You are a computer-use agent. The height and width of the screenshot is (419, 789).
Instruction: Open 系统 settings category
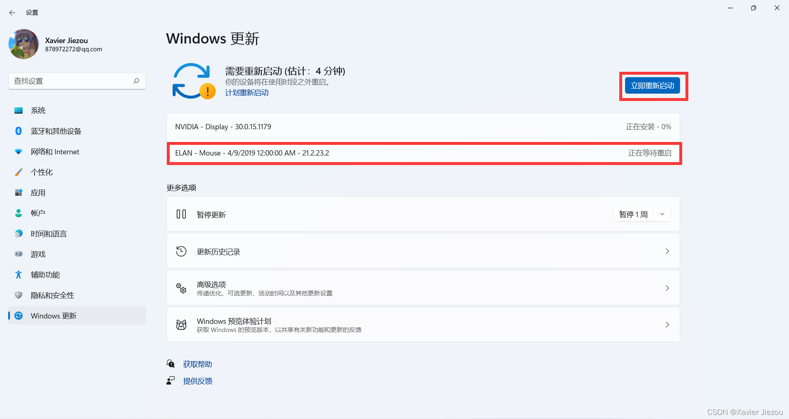(x=77, y=110)
